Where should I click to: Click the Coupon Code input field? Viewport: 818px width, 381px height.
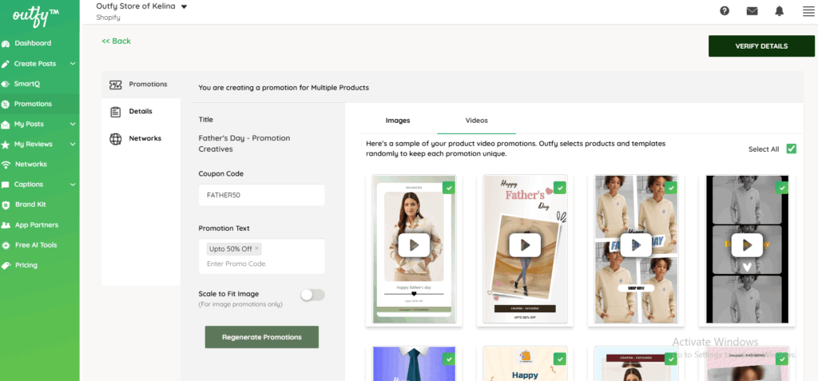(x=261, y=195)
